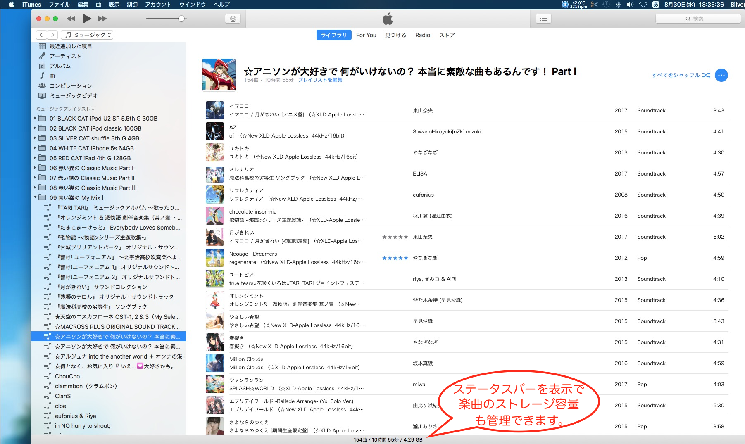
Task: Click すべてをシャッフル shuffle all
Action: [x=681, y=75]
